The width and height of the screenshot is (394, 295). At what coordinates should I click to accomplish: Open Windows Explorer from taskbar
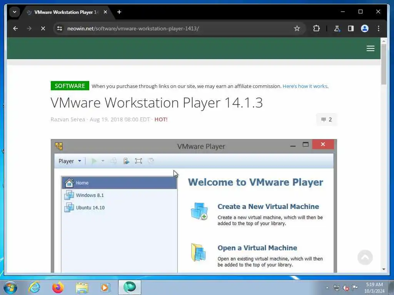82,287
